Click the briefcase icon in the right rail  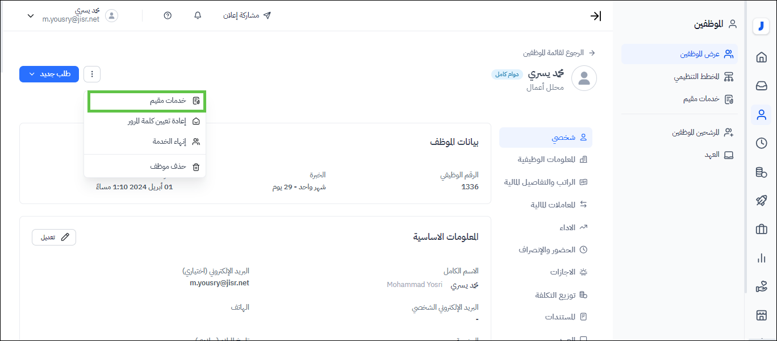pos(761,229)
